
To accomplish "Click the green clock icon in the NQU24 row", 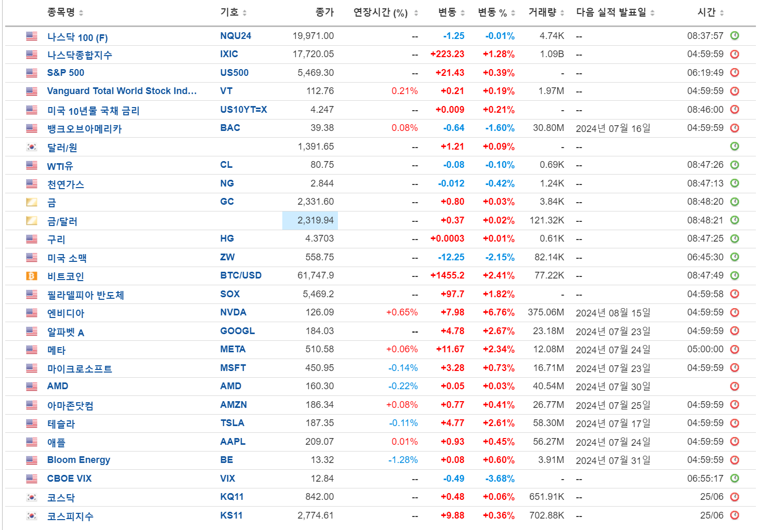I will (x=735, y=36).
